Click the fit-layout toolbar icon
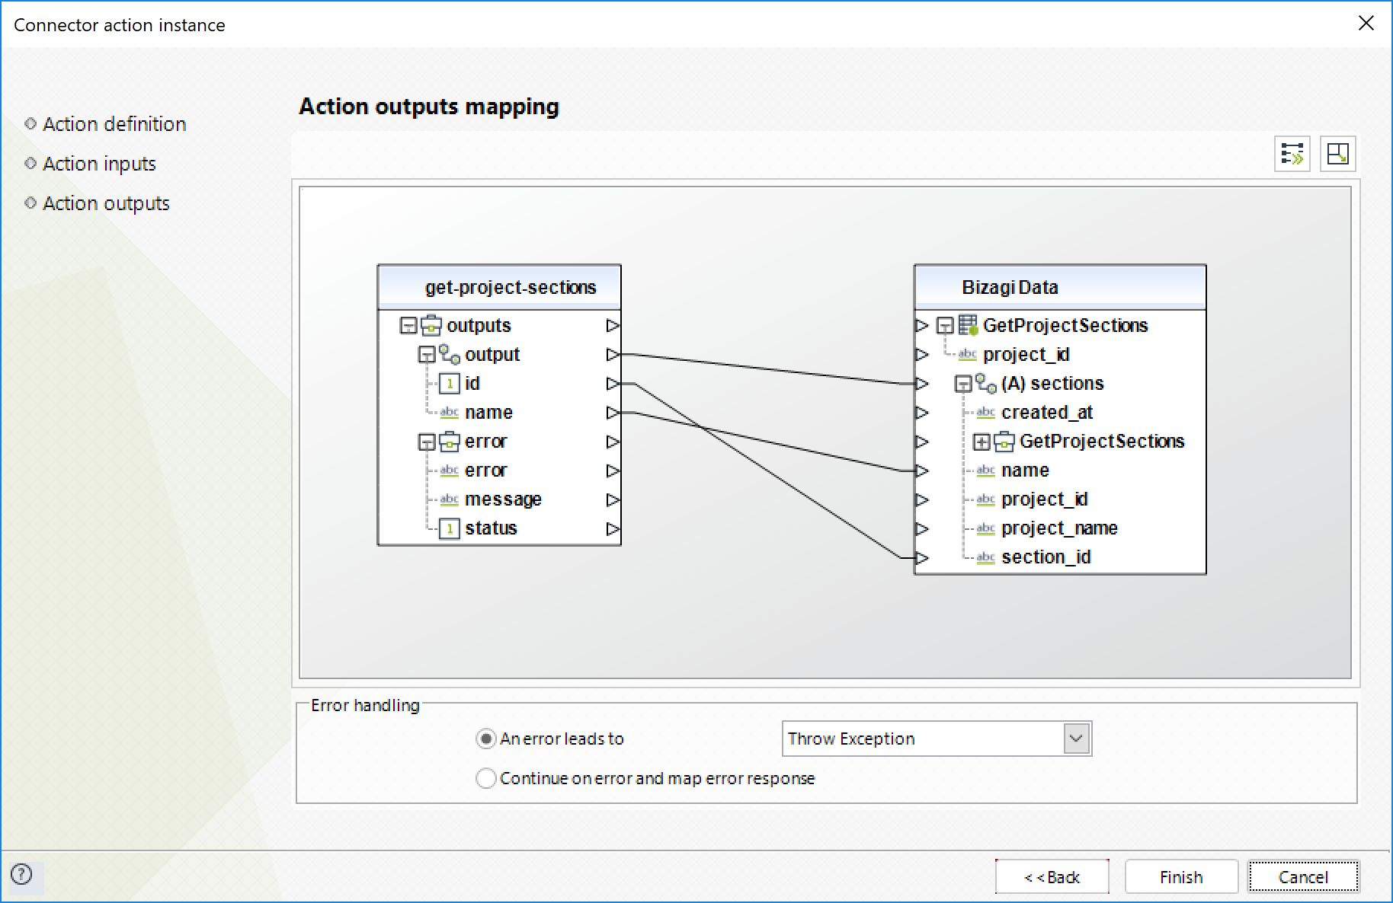This screenshot has height=903, width=1393. 1337,154
